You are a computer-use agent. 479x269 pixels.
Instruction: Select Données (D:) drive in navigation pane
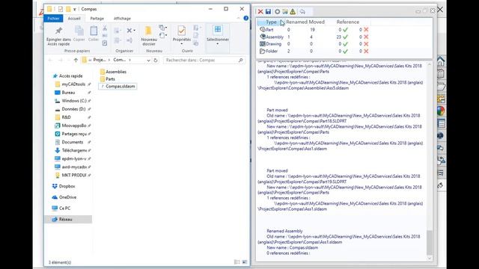[70, 109]
